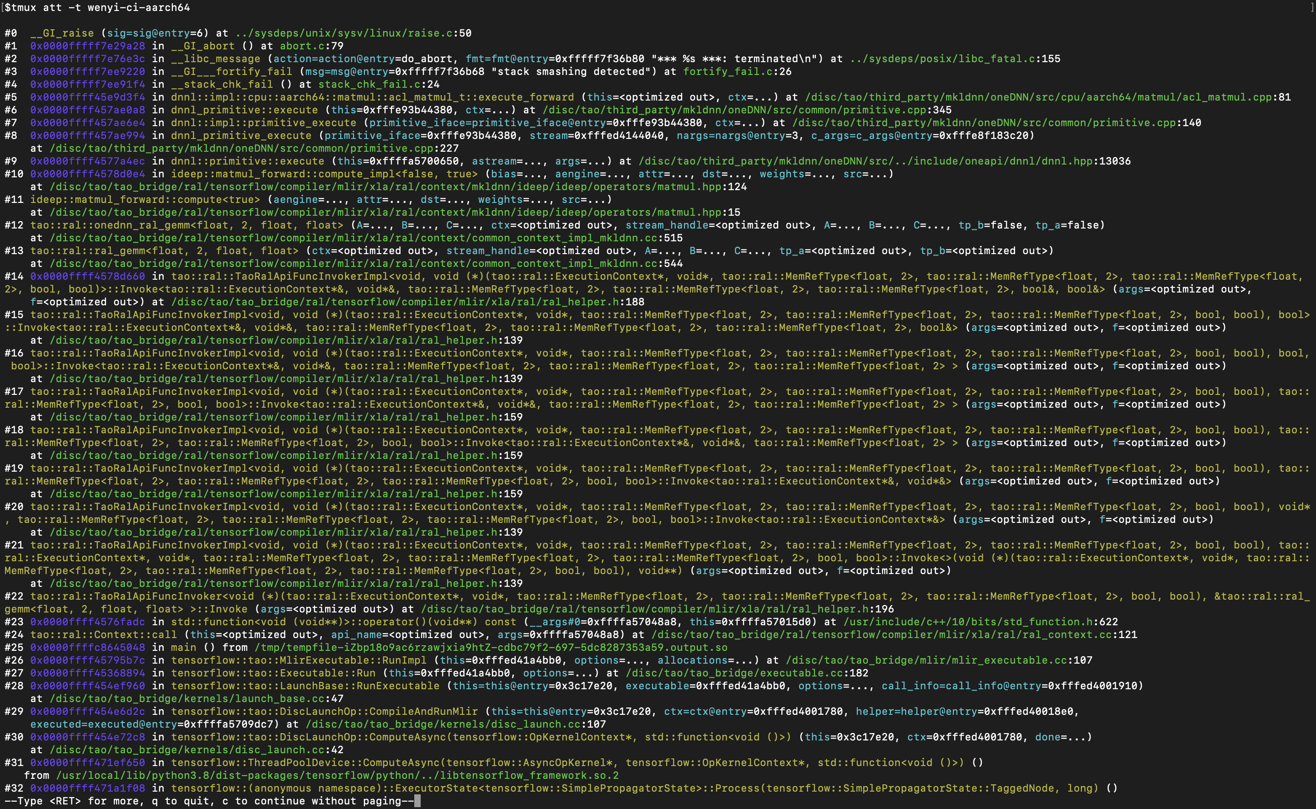
Task: Click disc_launch.cc:107 file path
Action: click(x=456, y=725)
